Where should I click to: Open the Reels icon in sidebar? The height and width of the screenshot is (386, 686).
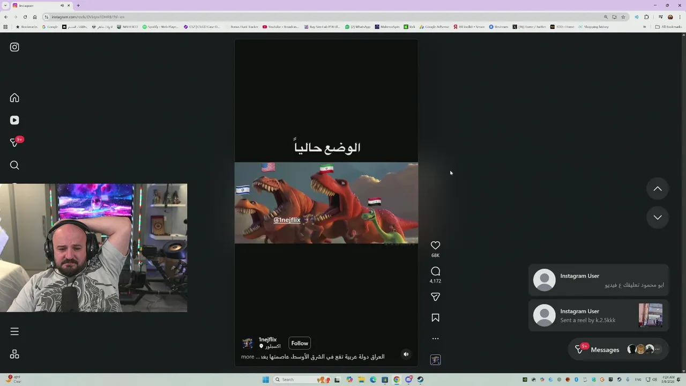14,120
